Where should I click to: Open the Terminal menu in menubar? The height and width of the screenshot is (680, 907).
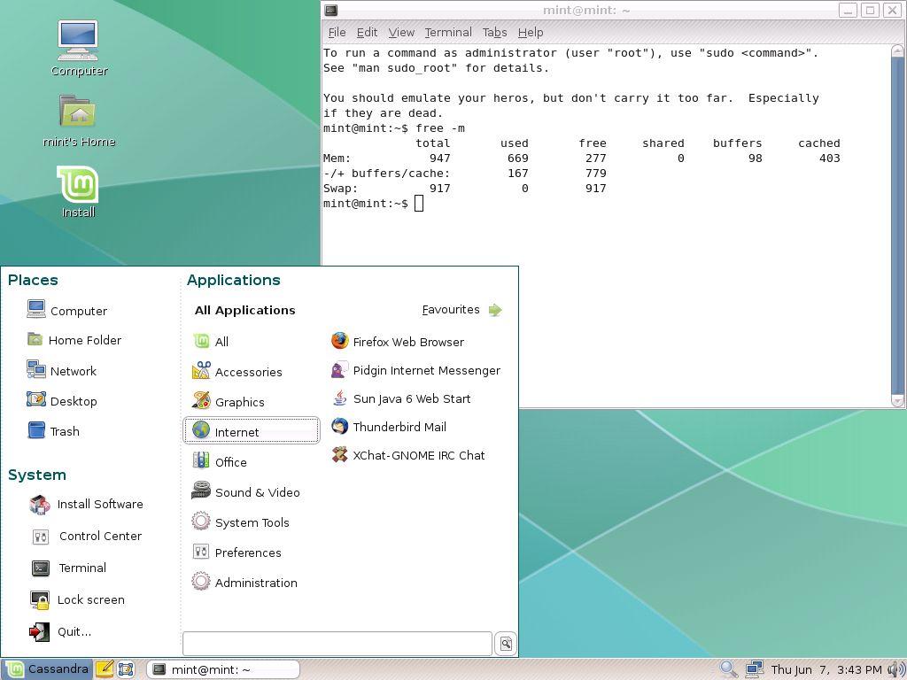(x=447, y=32)
